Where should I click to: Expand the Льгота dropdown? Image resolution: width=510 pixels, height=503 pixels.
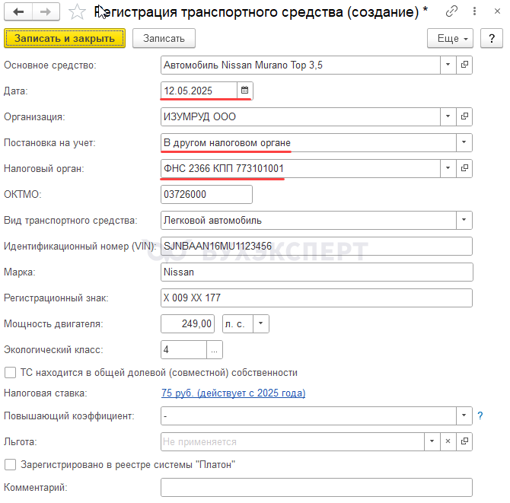[x=432, y=441]
